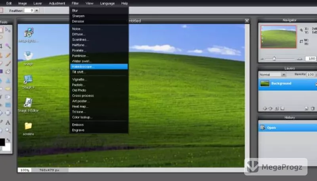
Task: Choose Water swirl filter entry
Action: pyautogui.click(x=99, y=62)
